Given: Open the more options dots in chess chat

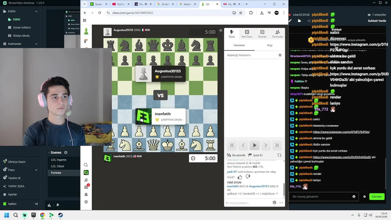Looking at the screenshot, I should coord(281,203).
